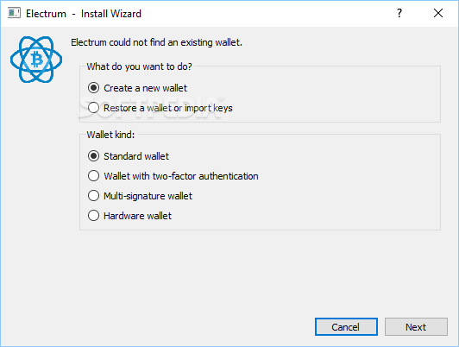Click the 'Wallet kind:' group label
Viewport: 459px width, 347px height.
tap(110, 135)
